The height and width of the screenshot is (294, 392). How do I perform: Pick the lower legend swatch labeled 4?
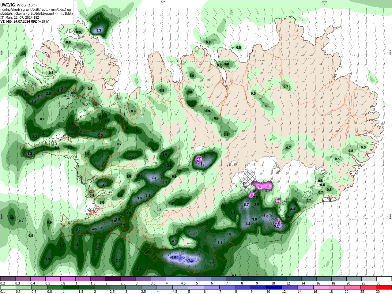click(165, 287)
